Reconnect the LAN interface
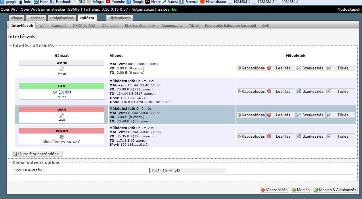This screenshot has width=362, height=199. 251,91
